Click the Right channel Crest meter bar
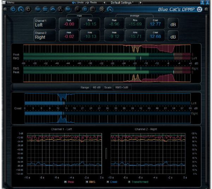The width and height of the screenshot is (212, 189). [108, 113]
